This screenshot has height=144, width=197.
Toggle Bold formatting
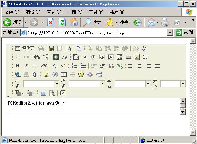pyautogui.click(x=17, y=66)
